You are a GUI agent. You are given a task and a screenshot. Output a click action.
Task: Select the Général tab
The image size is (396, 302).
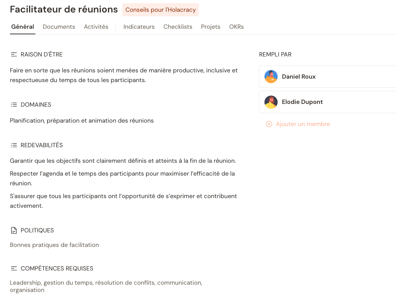(x=22, y=27)
